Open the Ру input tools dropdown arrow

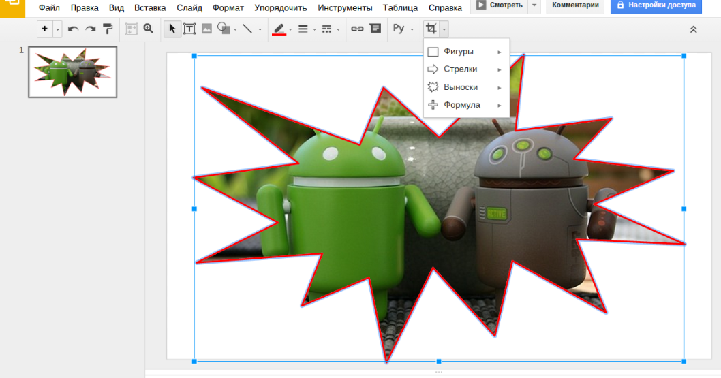click(x=412, y=29)
